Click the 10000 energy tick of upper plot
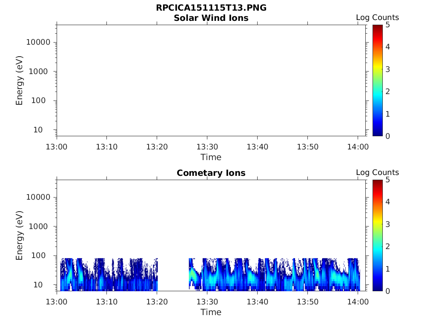436x327 pixels. (38, 42)
